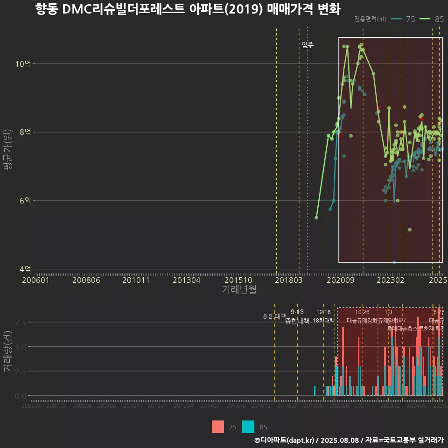Click the 9·13 종합대책 policy annotation

(x=297, y=316)
